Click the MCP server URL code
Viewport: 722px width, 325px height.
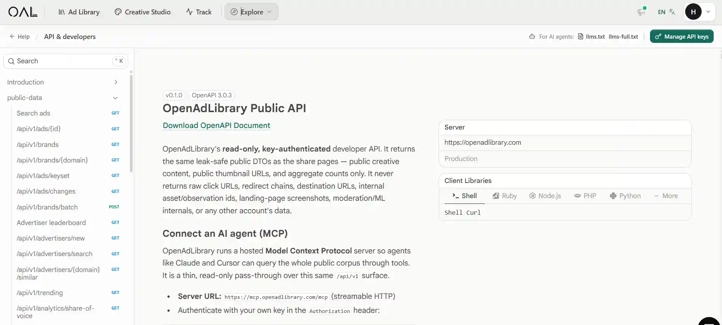pyautogui.click(x=276, y=297)
